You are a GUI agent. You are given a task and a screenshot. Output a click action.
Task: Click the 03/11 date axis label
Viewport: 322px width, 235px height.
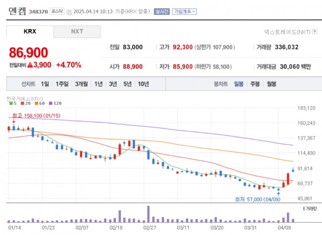183,228
